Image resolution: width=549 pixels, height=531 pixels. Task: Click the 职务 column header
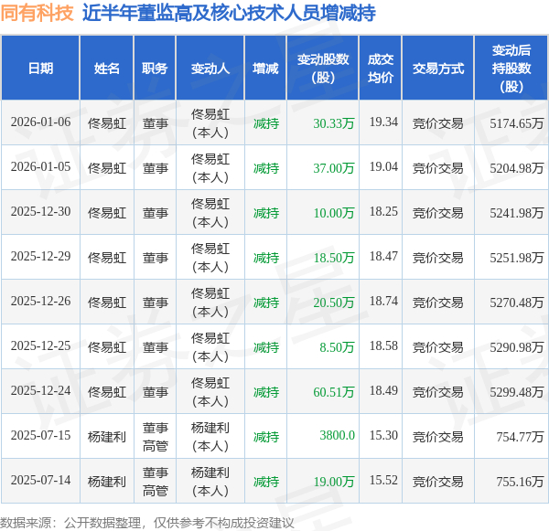pos(155,68)
